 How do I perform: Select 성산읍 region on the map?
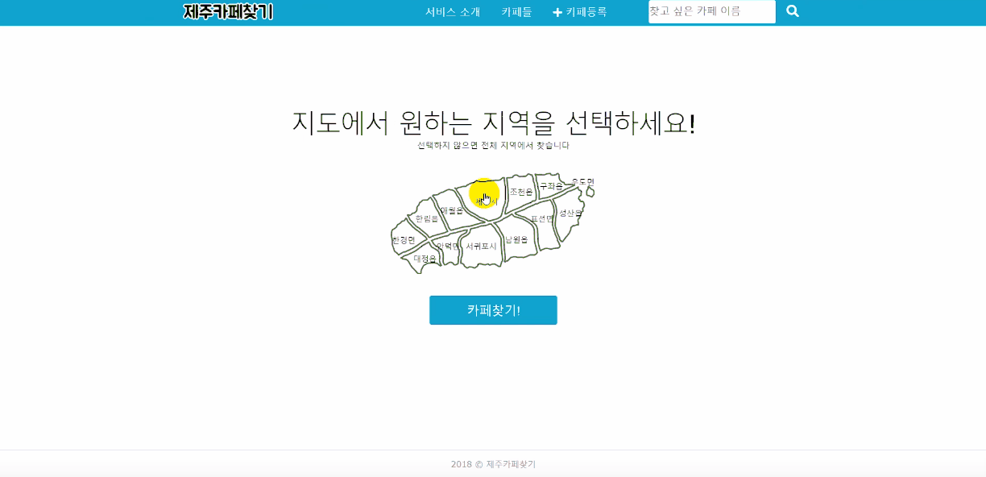click(569, 214)
